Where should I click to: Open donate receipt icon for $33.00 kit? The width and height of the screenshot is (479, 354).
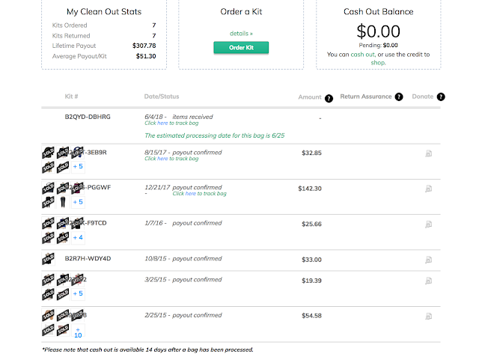[x=429, y=260]
